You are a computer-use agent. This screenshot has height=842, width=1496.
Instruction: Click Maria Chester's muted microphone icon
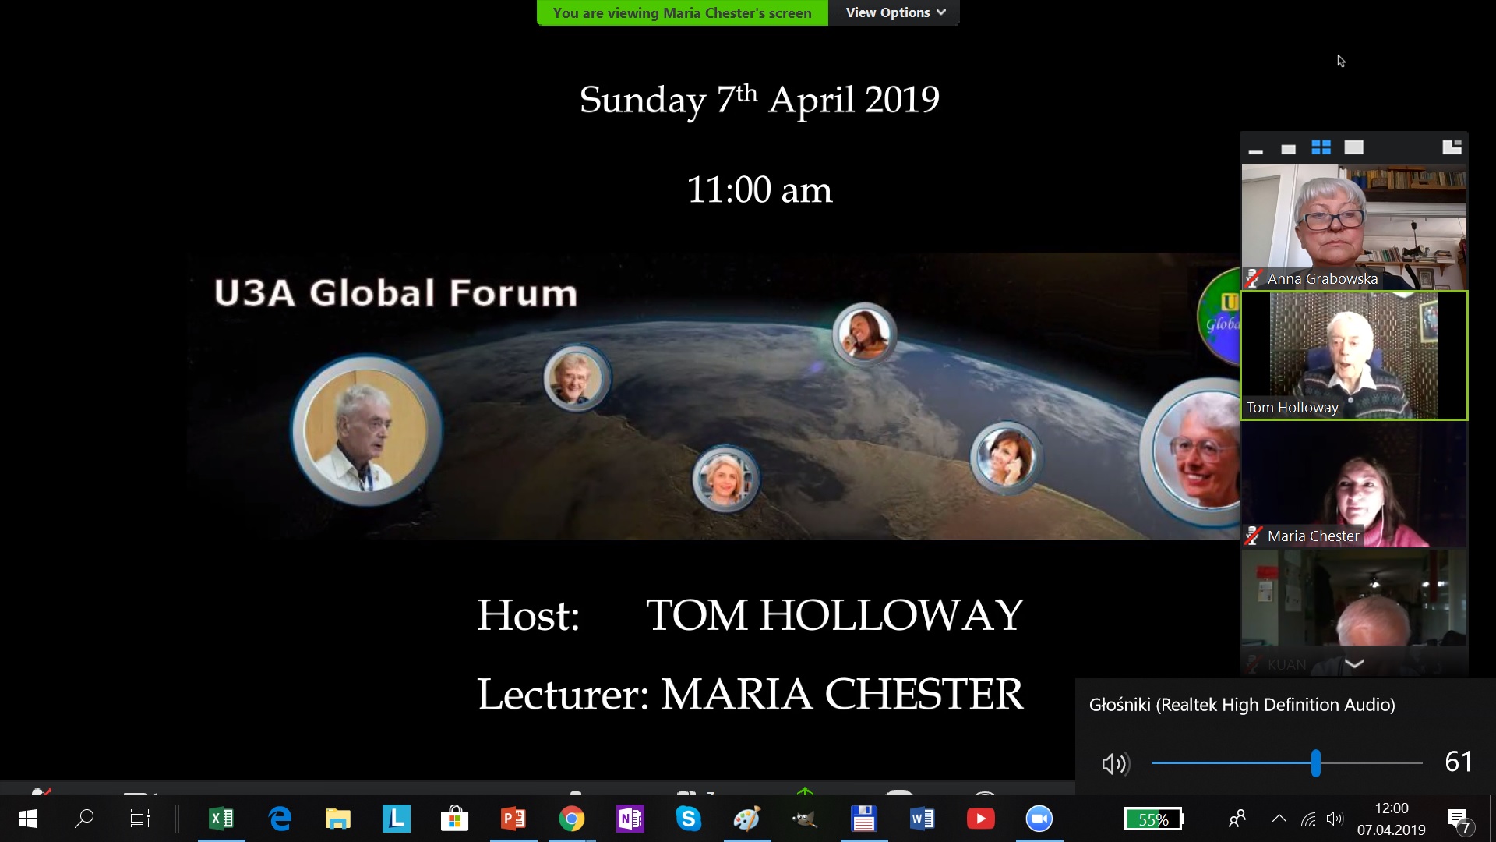pos(1253,536)
